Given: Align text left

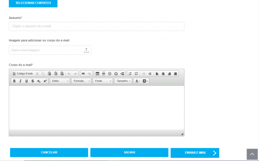Looking at the screenshot, I should click(x=157, y=74).
